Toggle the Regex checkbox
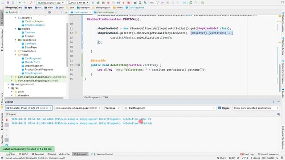This screenshot has width=285, height=160. click(x=220, y=108)
